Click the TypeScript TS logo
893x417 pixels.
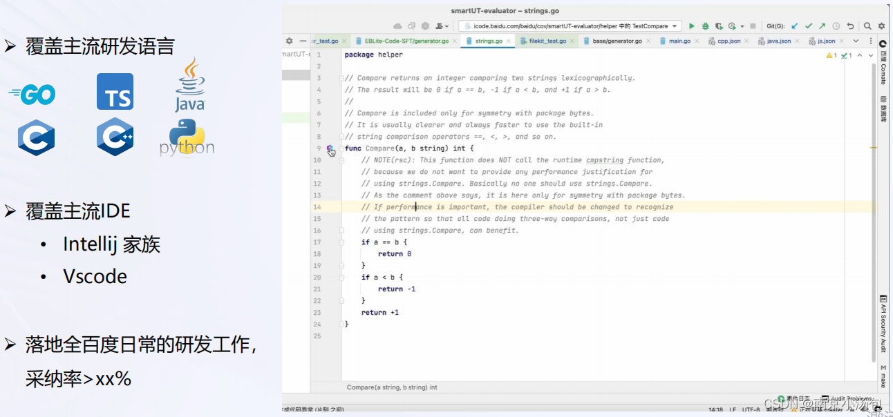(115, 91)
